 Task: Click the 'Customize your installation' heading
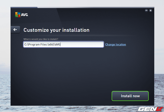[56, 30]
